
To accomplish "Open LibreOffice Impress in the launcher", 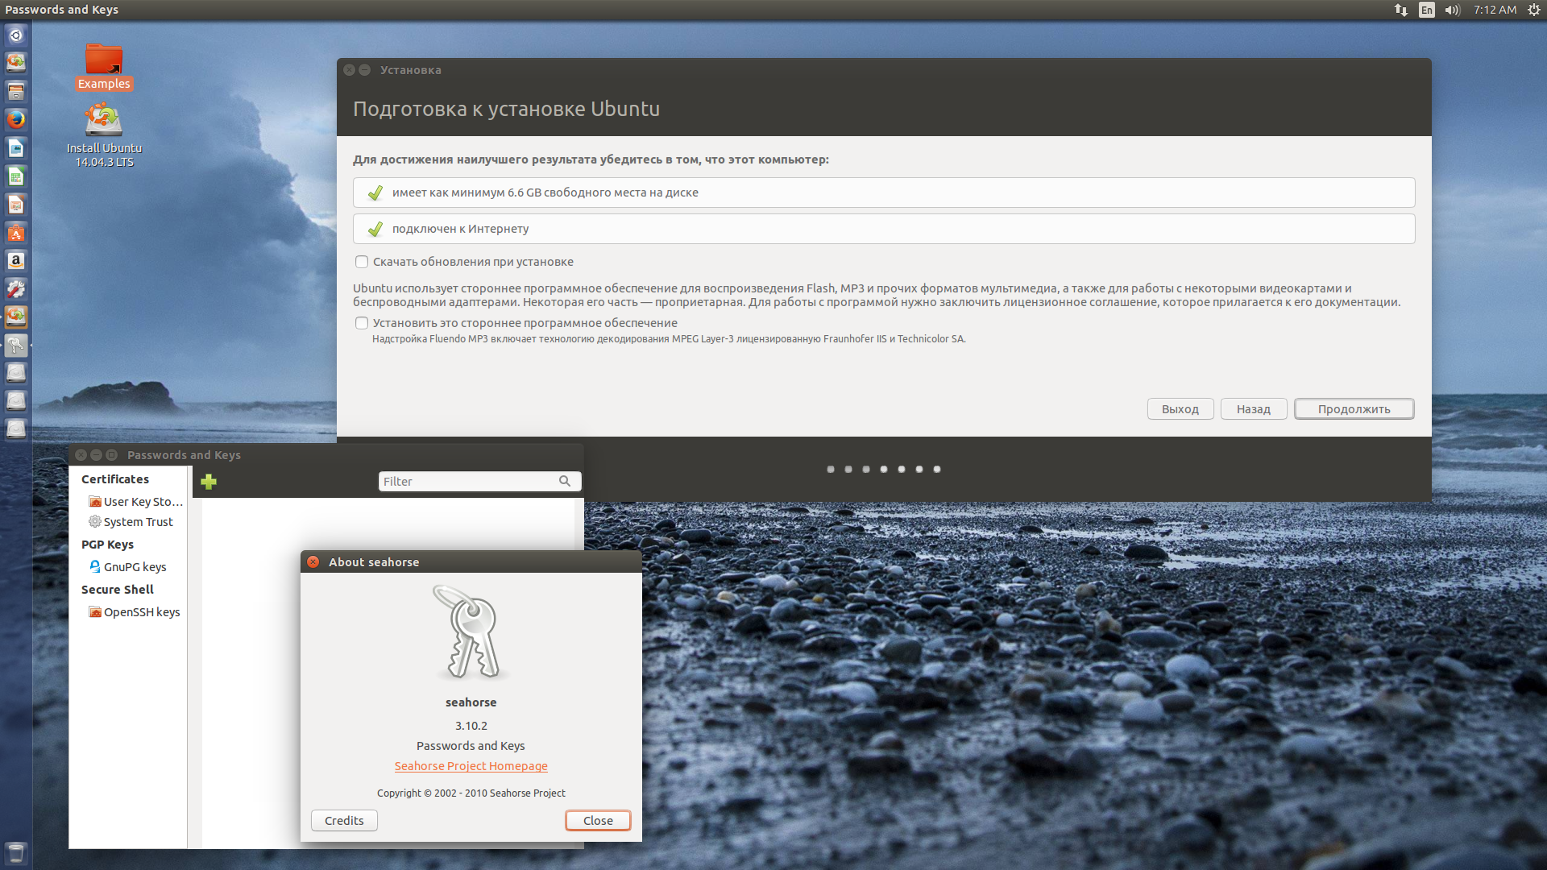I will click(x=16, y=205).
